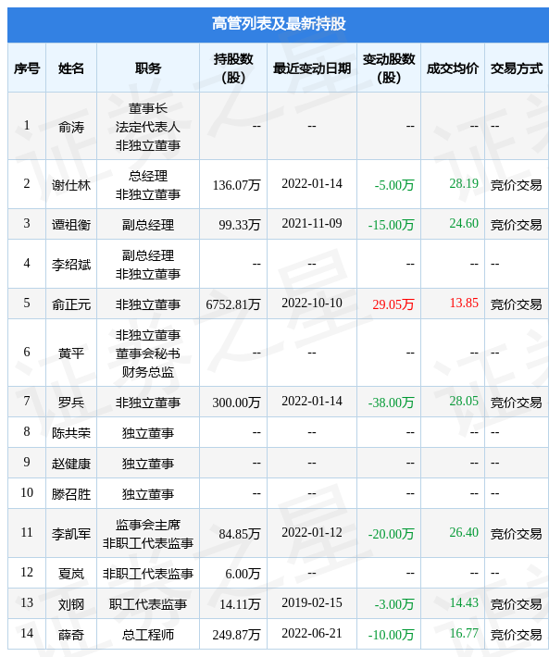The image size is (549, 657).
Task: Select the name 赵健康
Action: (x=71, y=464)
